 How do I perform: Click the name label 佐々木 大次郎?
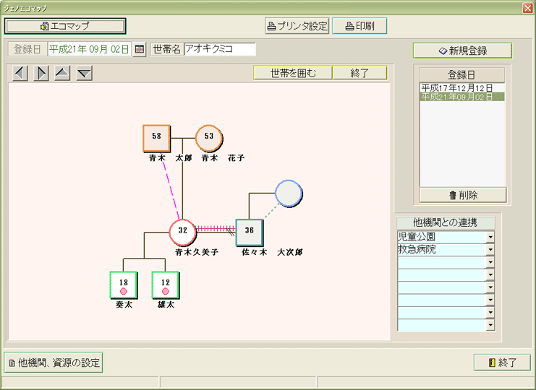pos(272,252)
